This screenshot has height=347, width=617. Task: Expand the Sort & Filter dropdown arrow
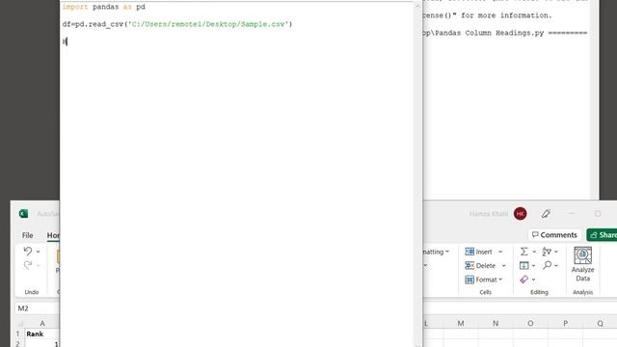click(556, 252)
